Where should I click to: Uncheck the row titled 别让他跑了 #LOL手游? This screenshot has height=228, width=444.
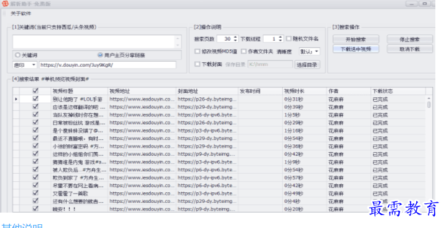35,99
